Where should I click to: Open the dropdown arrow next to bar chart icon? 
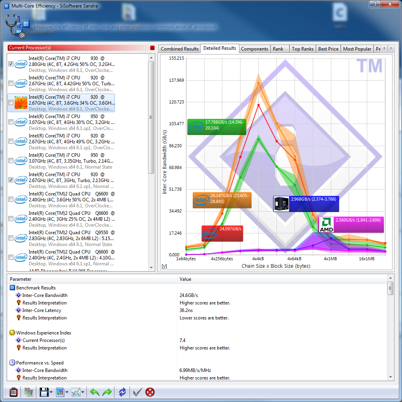tap(67, 392)
